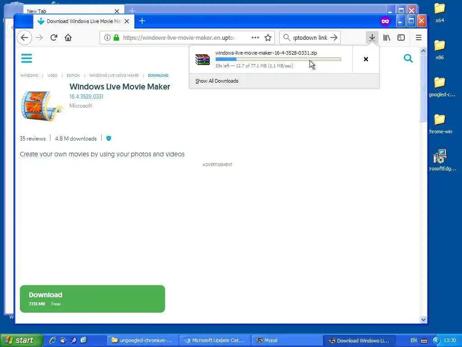Submit search with the arrow button
This screenshot has height=347, width=462.
334,38
